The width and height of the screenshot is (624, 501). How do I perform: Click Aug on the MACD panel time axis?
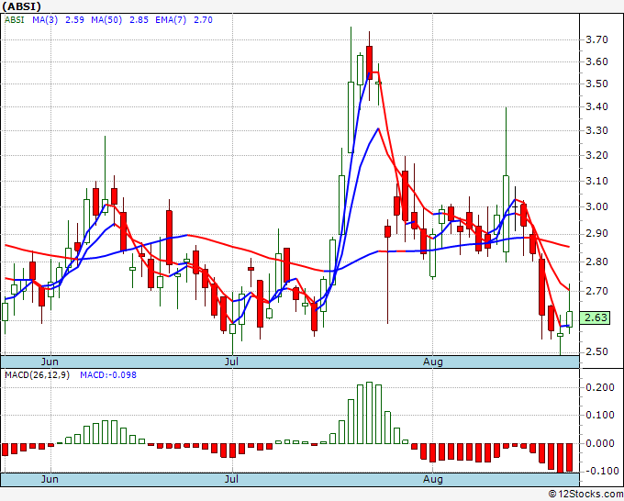coord(432,479)
